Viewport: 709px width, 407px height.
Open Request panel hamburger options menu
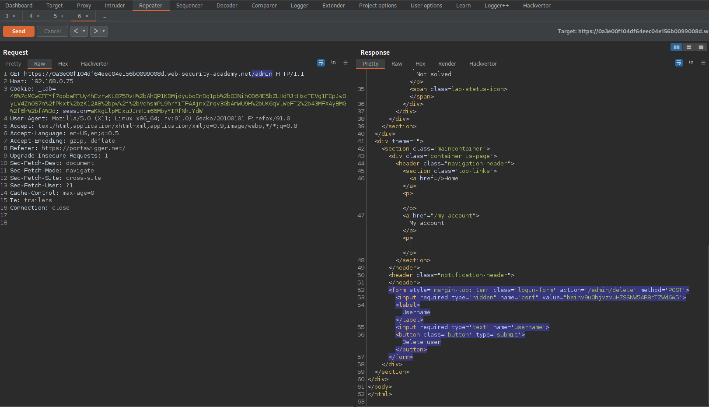pos(346,63)
